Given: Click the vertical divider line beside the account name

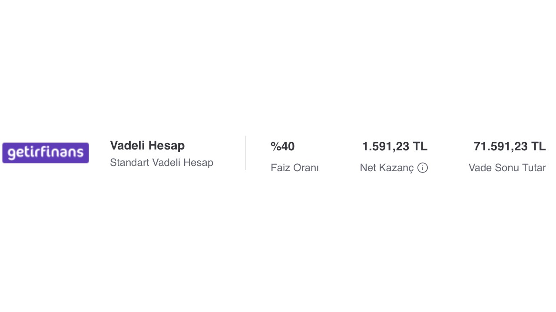Looking at the screenshot, I should click(246, 153).
